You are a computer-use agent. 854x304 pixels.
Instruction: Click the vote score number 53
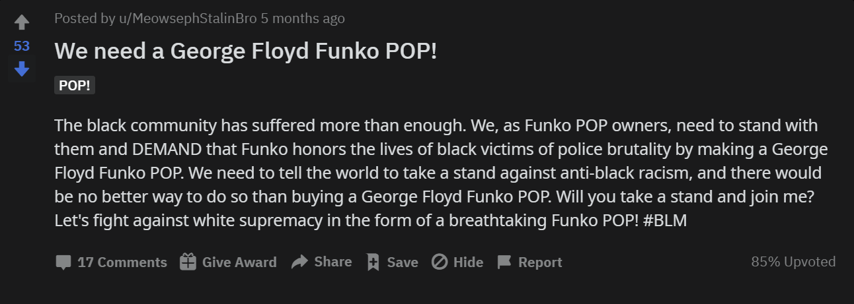coord(22,46)
